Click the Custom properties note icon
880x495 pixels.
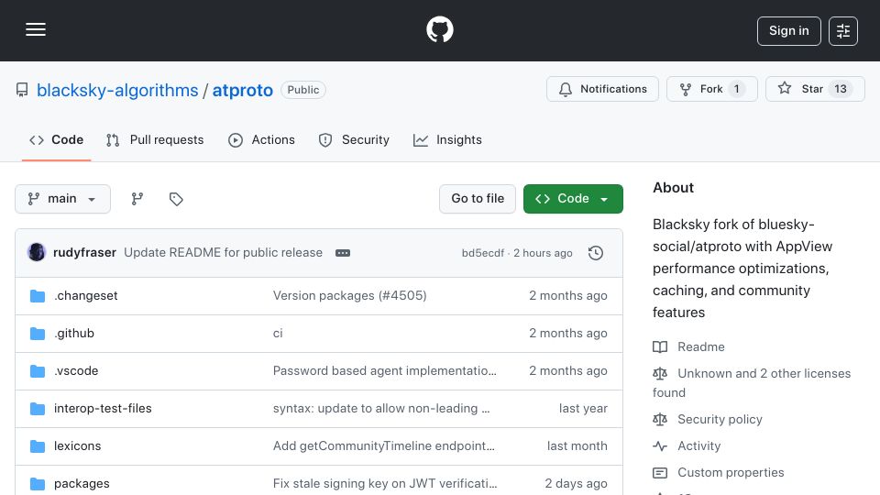pos(660,473)
